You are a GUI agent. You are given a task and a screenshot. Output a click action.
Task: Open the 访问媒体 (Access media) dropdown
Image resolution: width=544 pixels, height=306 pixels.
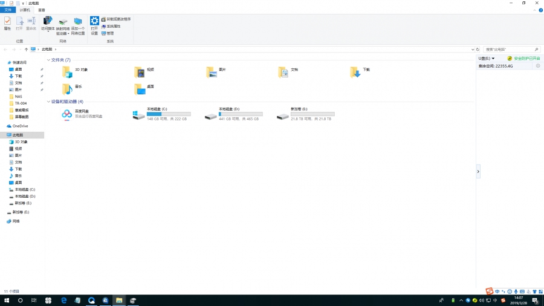coord(48,25)
